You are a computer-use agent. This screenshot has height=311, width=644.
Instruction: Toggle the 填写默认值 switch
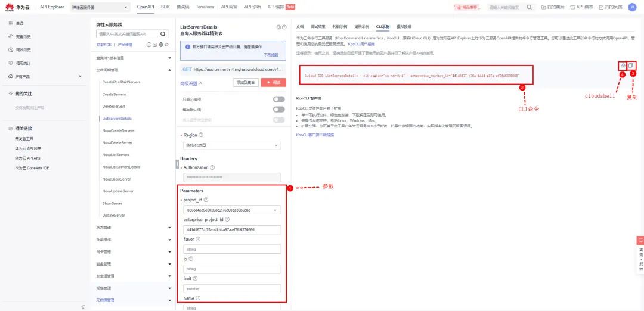[x=279, y=110]
